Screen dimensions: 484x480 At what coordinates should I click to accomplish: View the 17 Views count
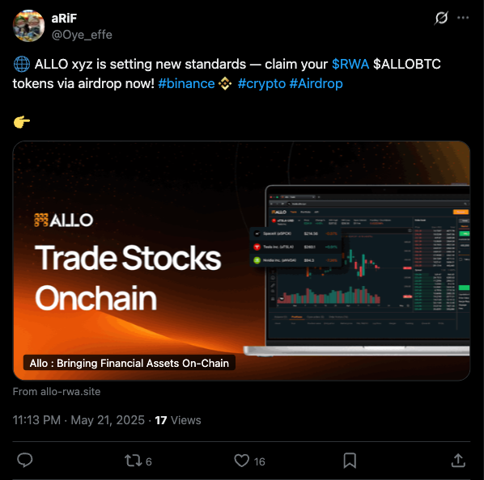pyautogui.click(x=178, y=420)
